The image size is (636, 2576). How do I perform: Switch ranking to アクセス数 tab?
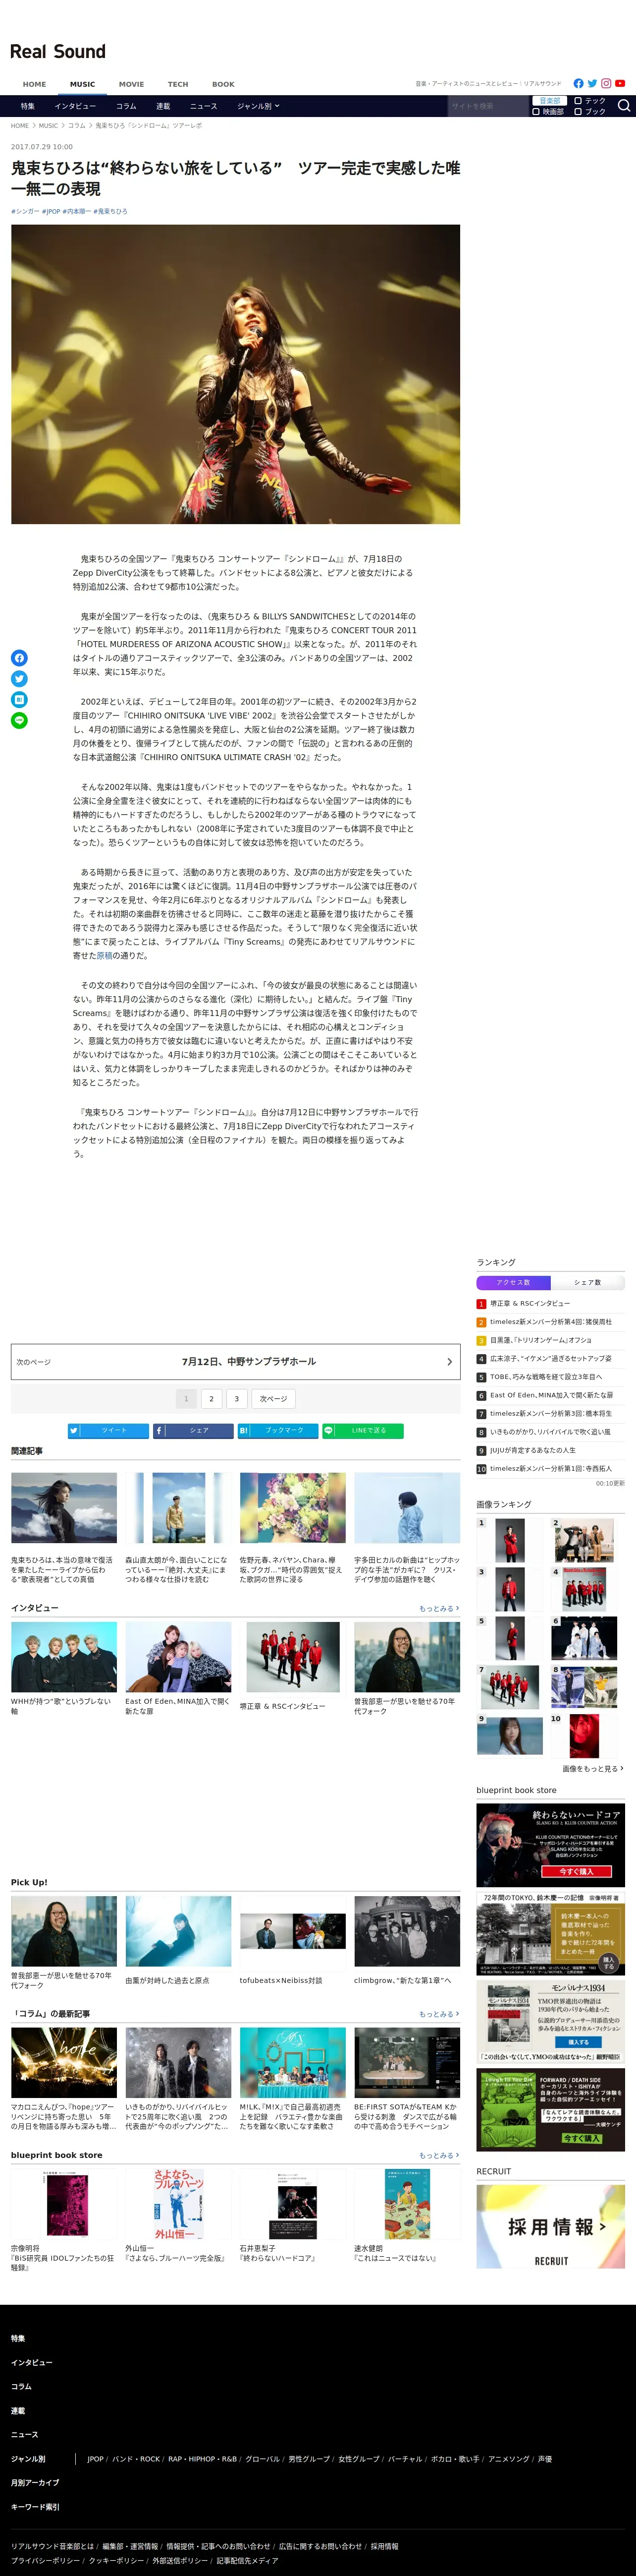coord(513,1283)
